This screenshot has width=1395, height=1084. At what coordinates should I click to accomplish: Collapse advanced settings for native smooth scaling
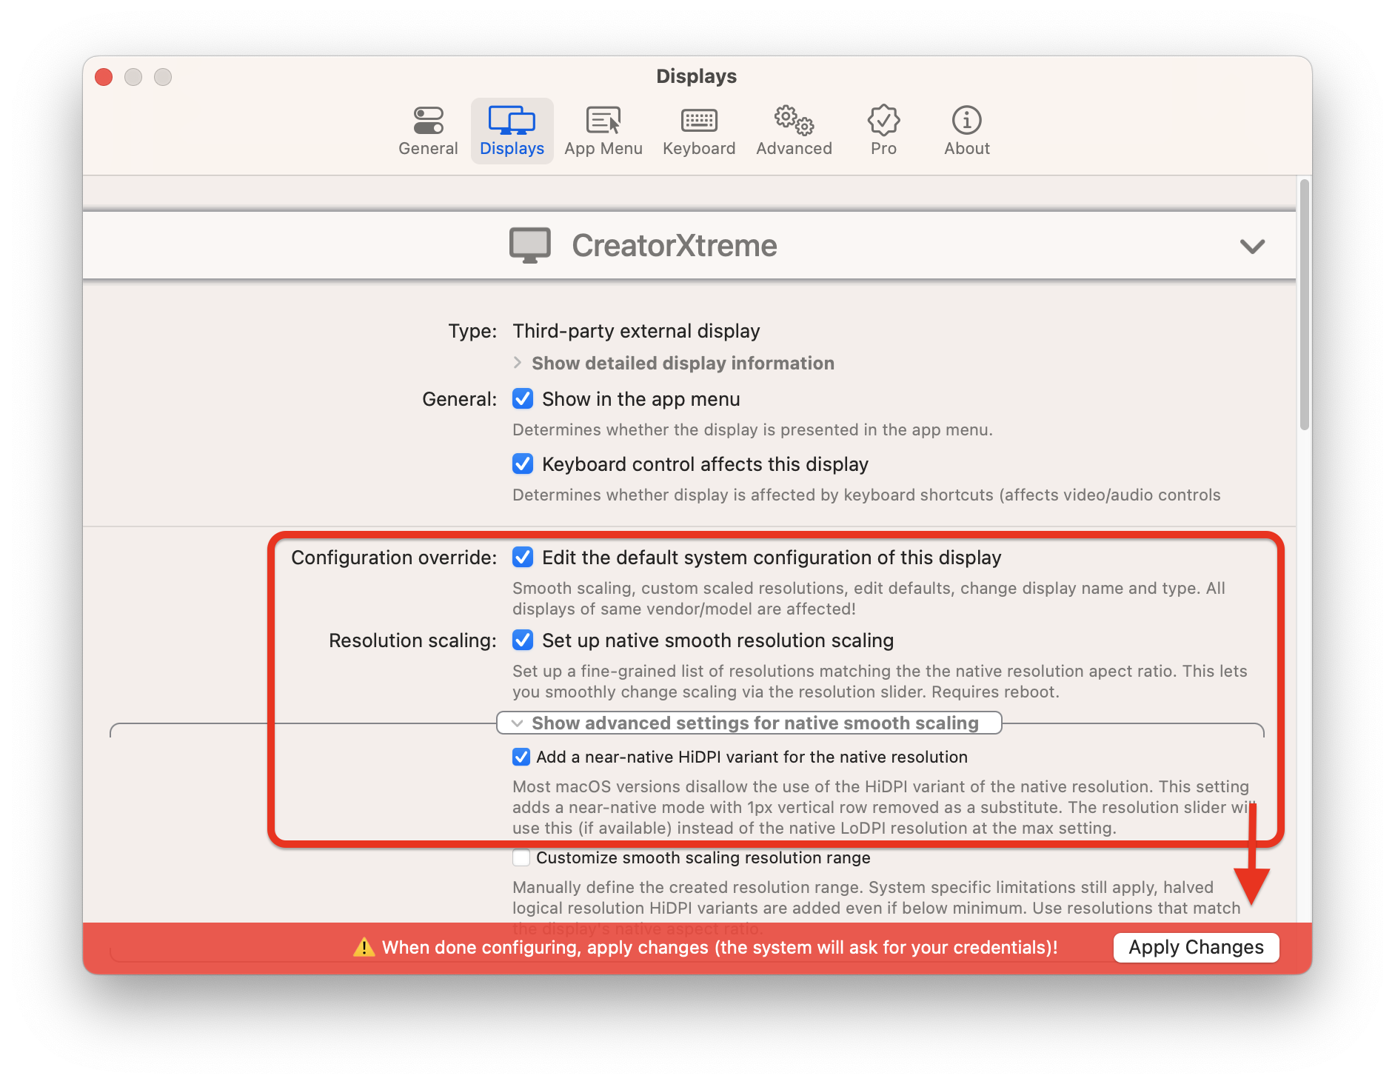[x=749, y=723]
